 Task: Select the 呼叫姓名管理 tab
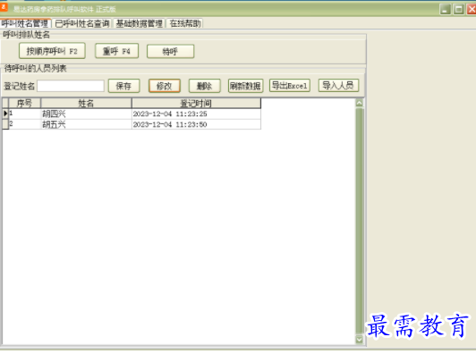[25, 23]
